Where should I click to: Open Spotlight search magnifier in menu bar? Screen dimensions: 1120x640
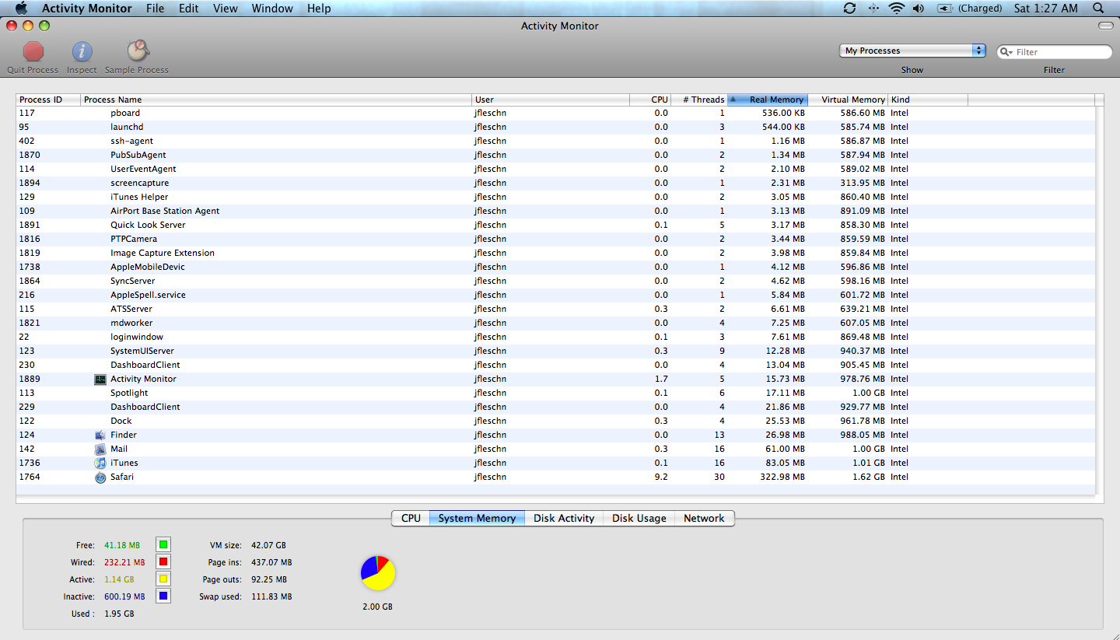[1098, 9]
